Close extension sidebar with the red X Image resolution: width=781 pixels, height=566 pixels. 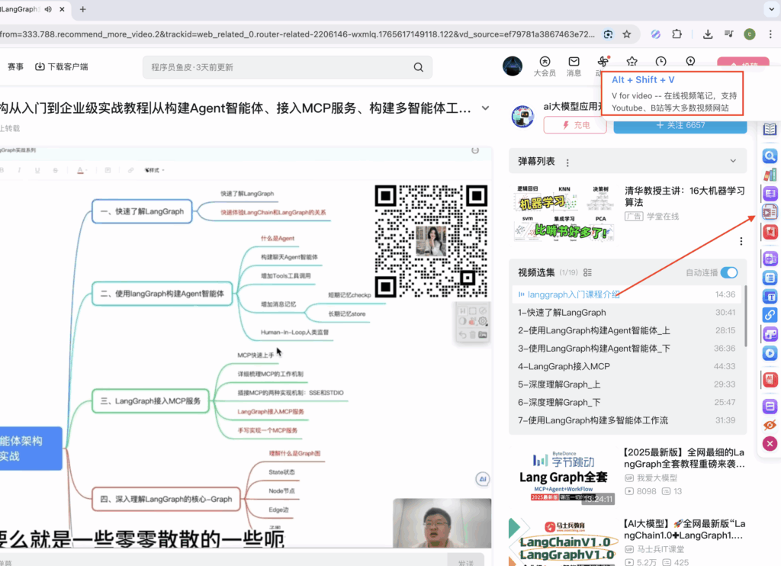click(x=770, y=443)
